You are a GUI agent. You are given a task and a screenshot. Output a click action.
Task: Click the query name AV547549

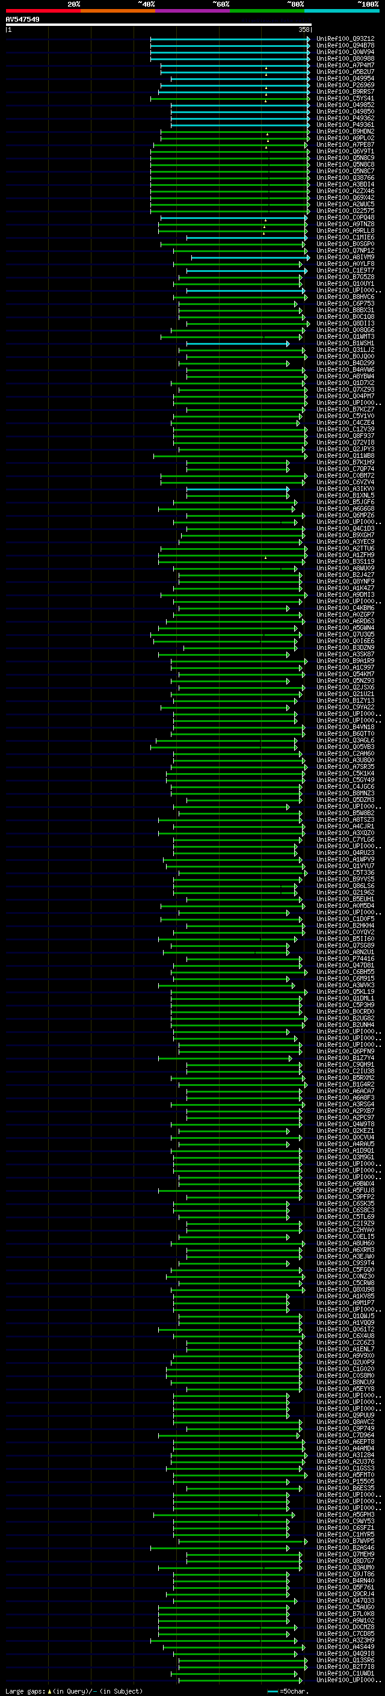point(22,20)
